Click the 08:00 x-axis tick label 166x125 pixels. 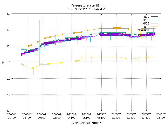(101, 118)
